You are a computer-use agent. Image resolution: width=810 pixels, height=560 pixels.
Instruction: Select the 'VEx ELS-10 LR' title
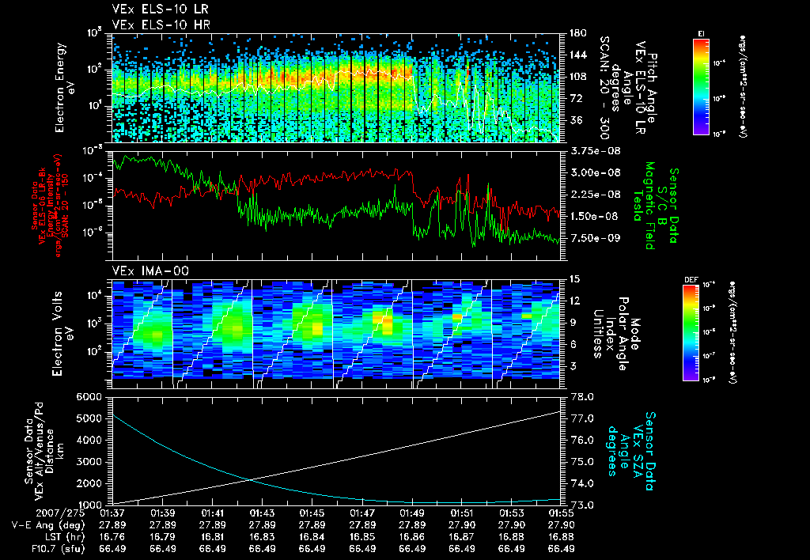[x=161, y=9]
